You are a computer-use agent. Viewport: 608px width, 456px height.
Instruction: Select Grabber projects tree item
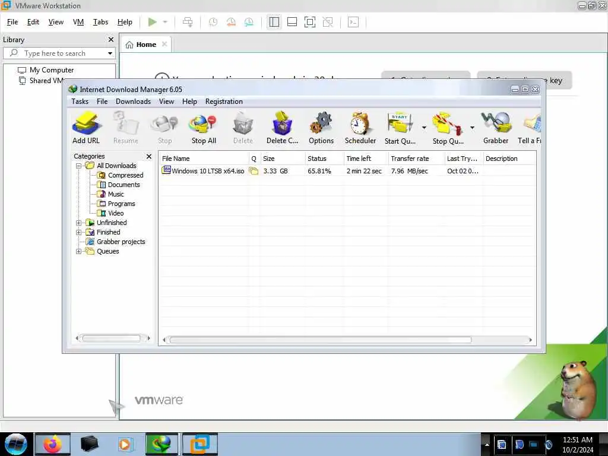tap(121, 242)
